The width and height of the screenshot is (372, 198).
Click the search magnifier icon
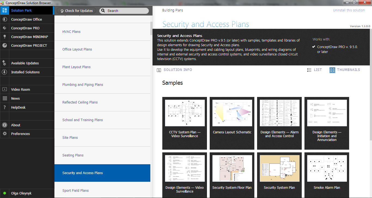103,11
